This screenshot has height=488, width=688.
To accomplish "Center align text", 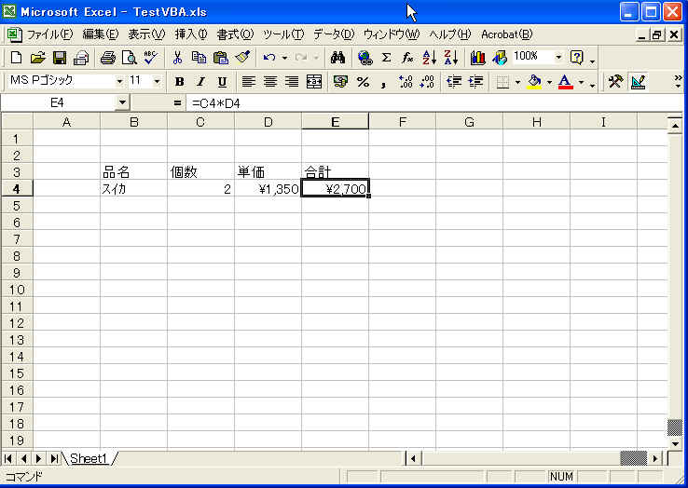I will 270,82.
